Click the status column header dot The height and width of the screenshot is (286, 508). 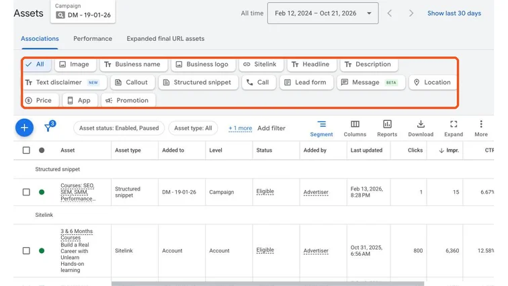click(x=42, y=150)
